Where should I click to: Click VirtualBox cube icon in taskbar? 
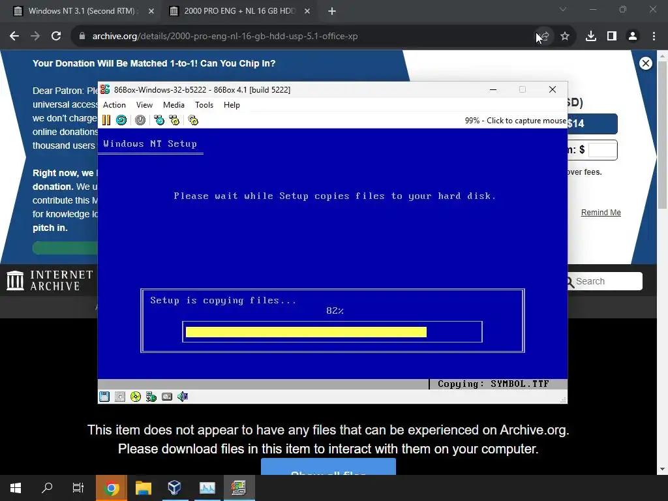pyautogui.click(x=175, y=488)
